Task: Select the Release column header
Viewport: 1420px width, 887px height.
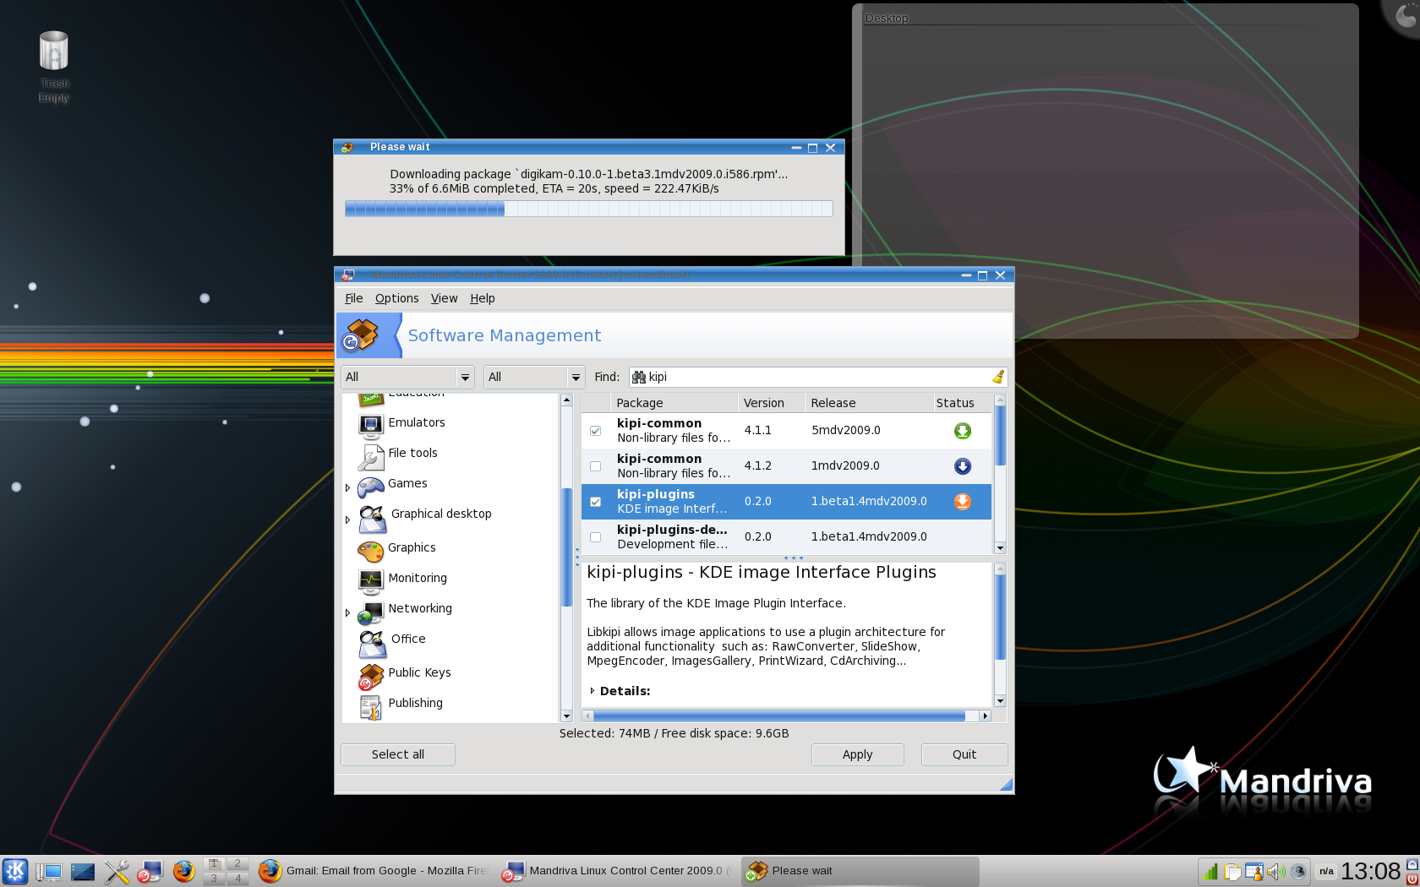Action: coord(869,403)
